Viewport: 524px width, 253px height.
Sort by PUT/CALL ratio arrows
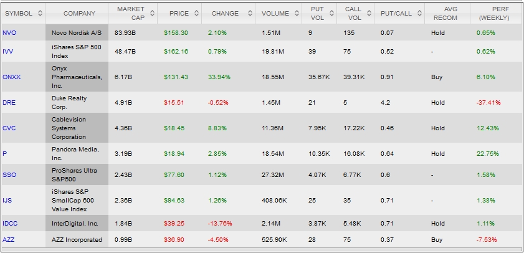tap(419, 13)
